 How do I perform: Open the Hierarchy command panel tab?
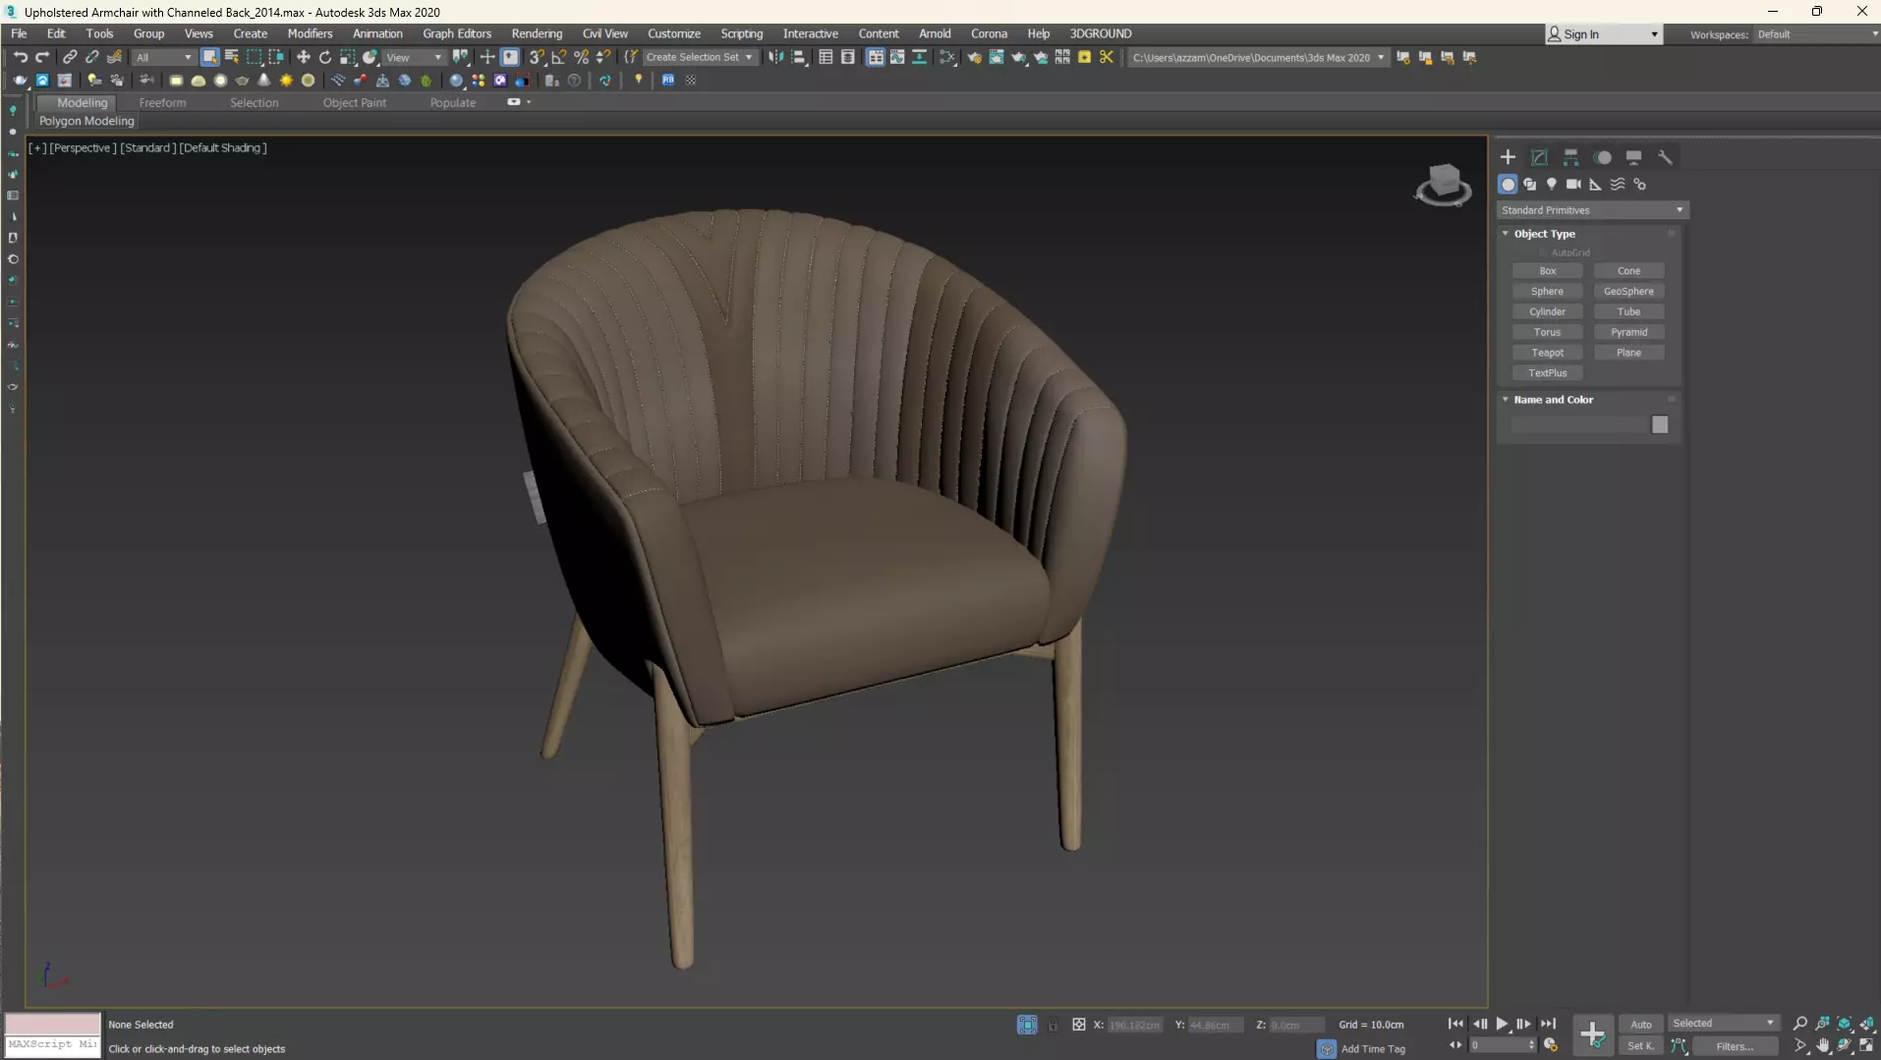[x=1570, y=157]
